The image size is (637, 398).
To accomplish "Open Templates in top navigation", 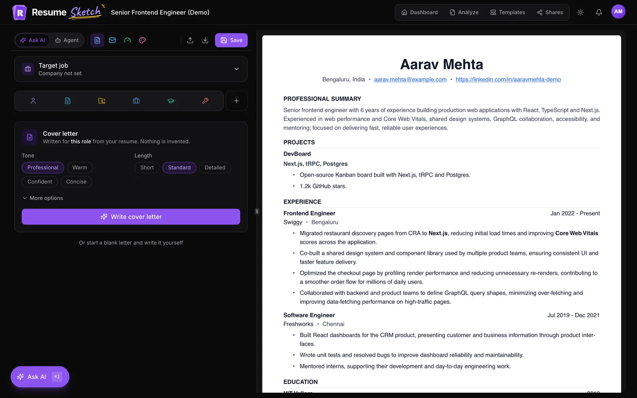I will pos(508,12).
